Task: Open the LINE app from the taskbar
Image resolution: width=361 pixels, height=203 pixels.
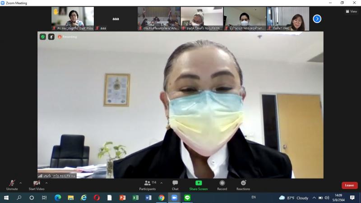Action: (187, 198)
